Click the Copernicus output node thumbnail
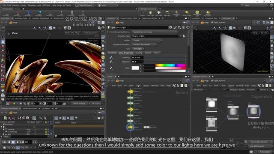Viewport: 274px width, 154px height. pos(253,111)
